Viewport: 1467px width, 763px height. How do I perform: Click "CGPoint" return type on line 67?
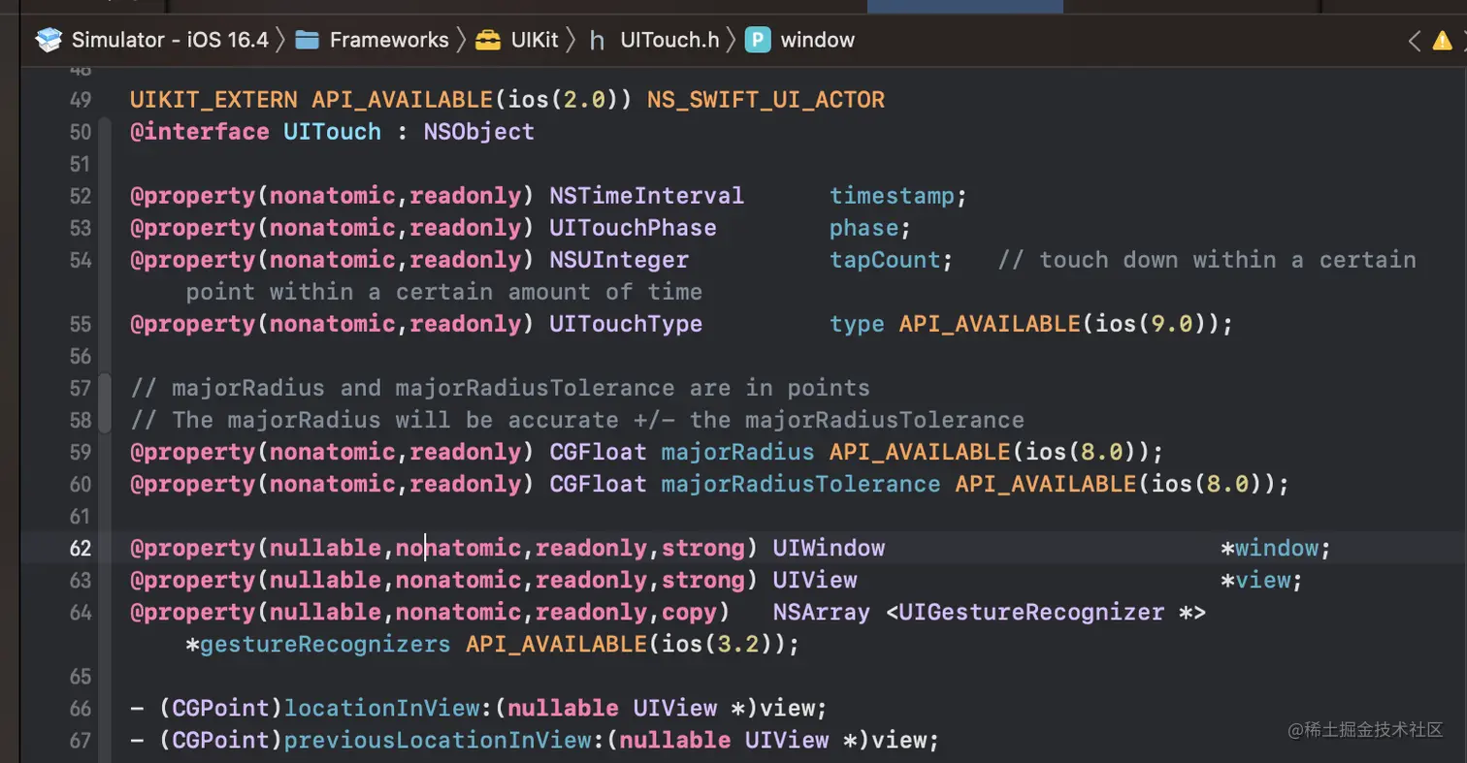221,740
